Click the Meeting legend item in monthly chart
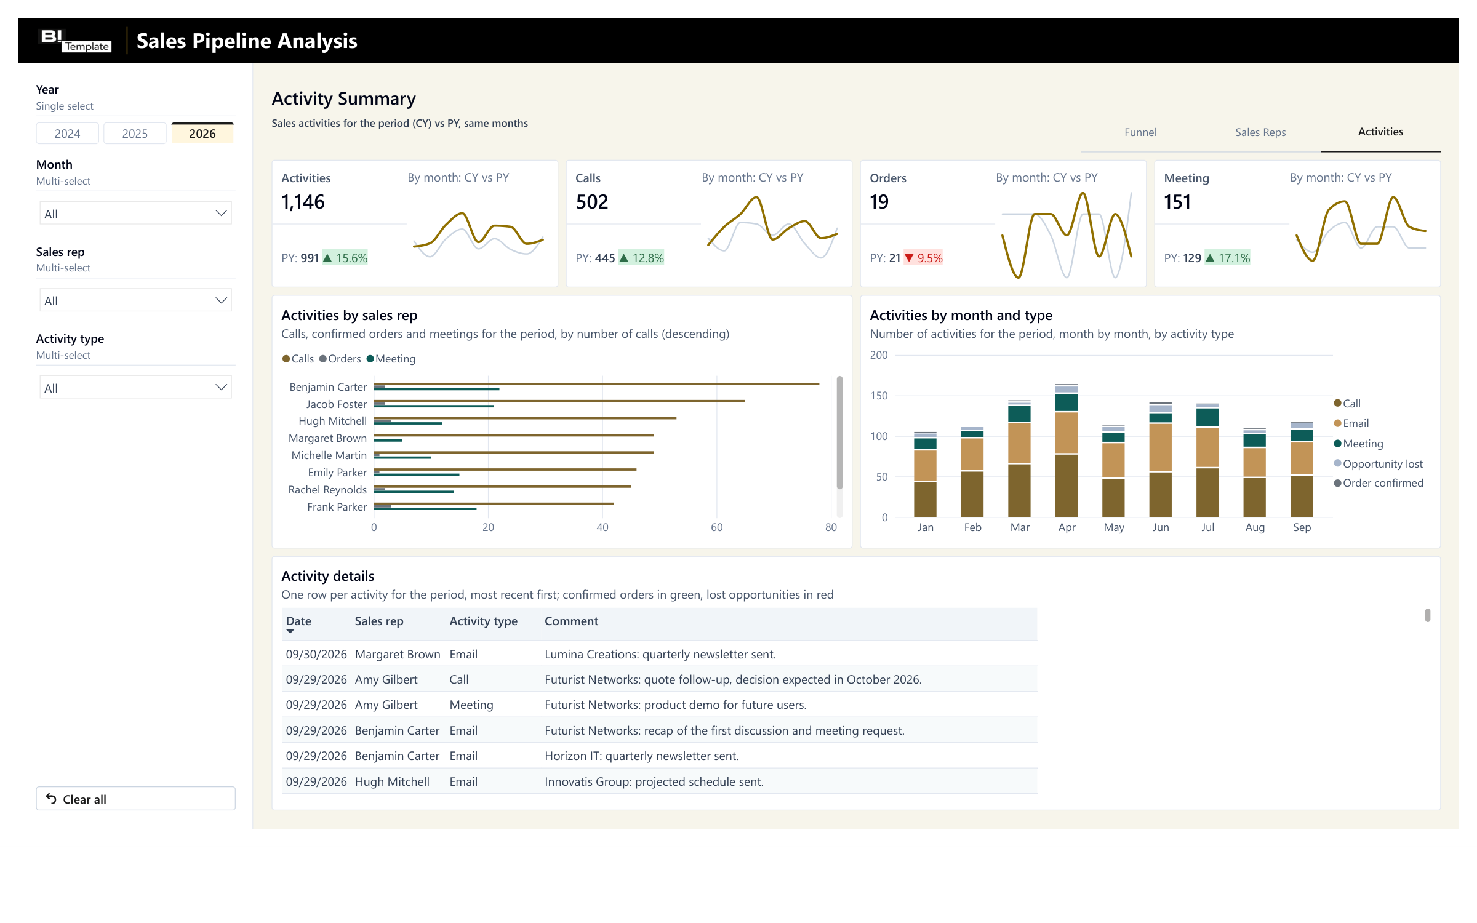The width and height of the screenshot is (1477, 923). click(1358, 444)
